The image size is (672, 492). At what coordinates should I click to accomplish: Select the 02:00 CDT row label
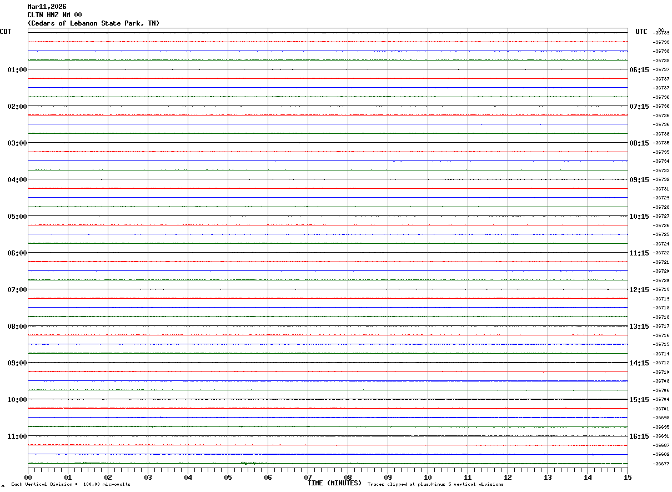tap(17, 107)
